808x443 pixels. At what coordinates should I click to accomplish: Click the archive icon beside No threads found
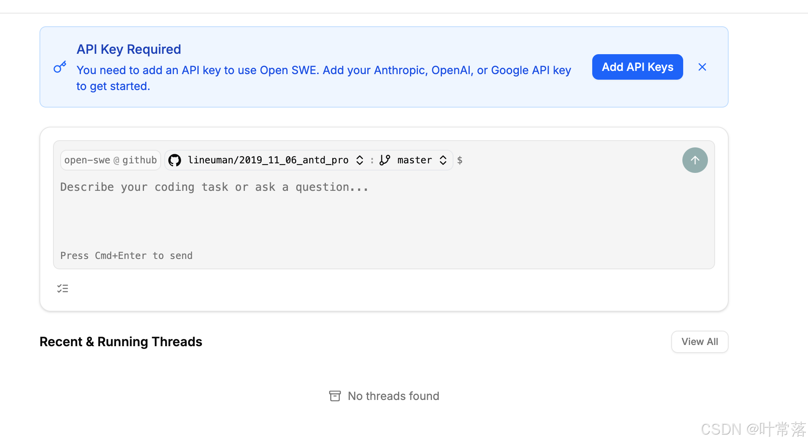tap(335, 396)
